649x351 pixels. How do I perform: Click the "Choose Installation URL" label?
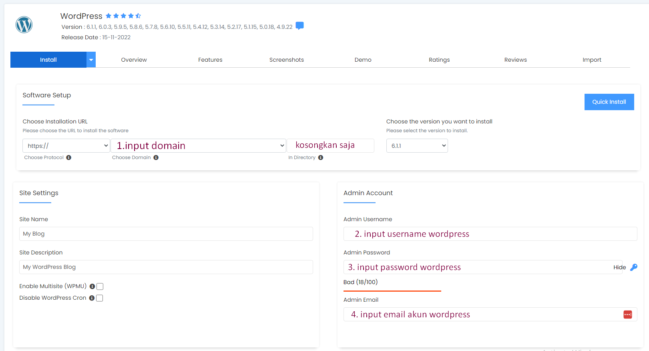tap(55, 121)
